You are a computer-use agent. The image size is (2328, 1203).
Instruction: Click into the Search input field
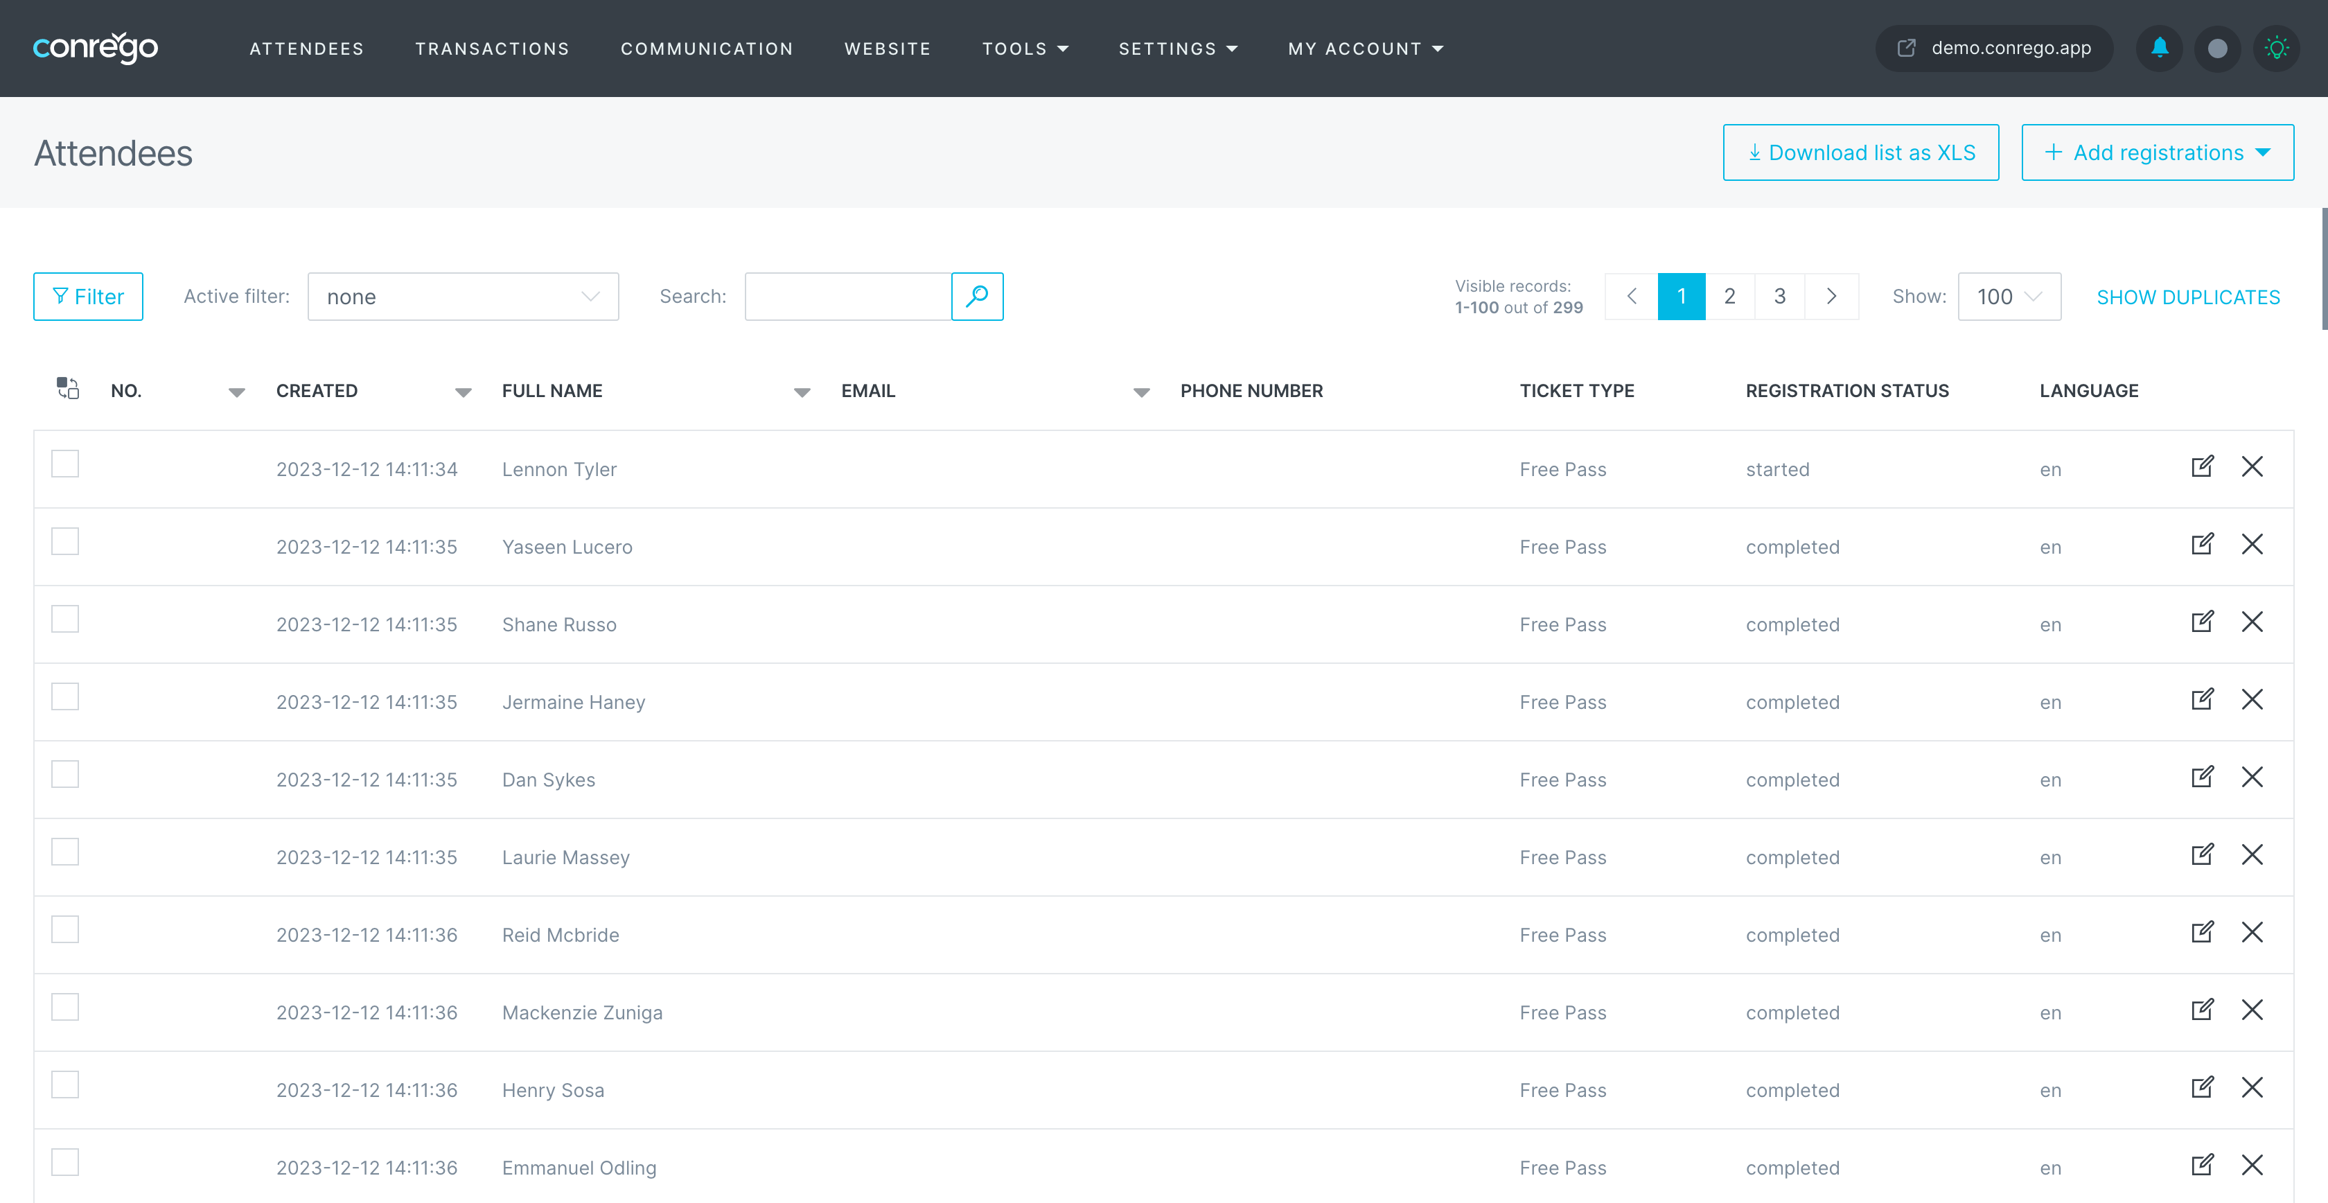[x=847, y=297]
